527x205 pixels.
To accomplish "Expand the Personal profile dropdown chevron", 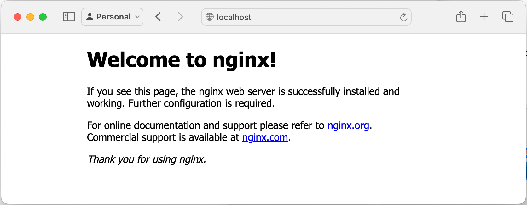I will click(137, 17).
